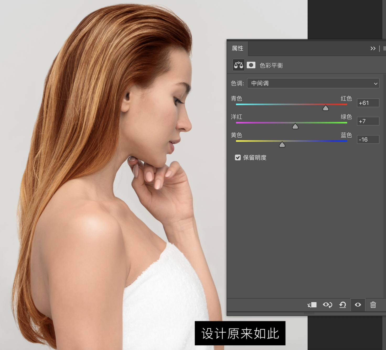
Task: Click the yellow-blue value field -16
Action: pyautogui.click(x=368, y=139)
